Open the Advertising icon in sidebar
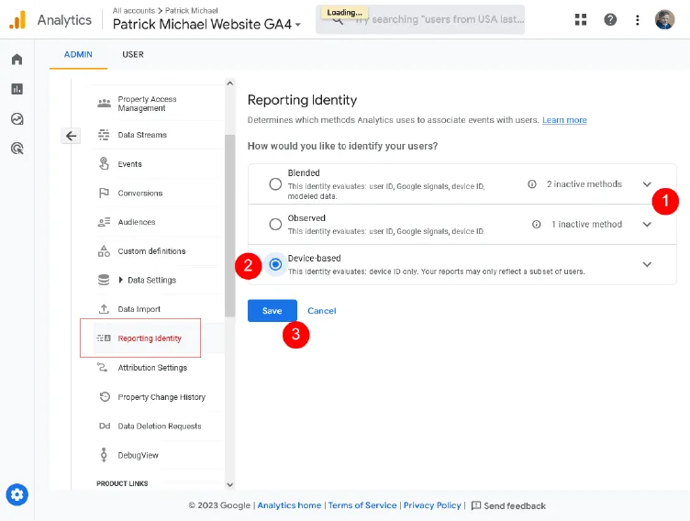 click(x=17, y=149)
